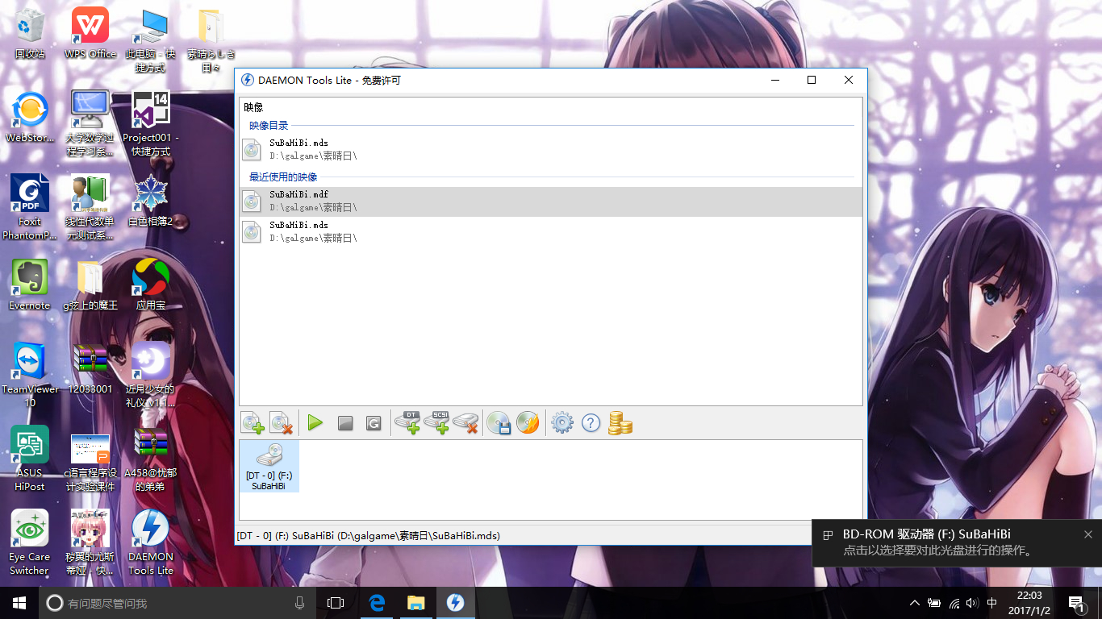Open the Help question mark icon
1102x619 pixels.
point(591,422)
